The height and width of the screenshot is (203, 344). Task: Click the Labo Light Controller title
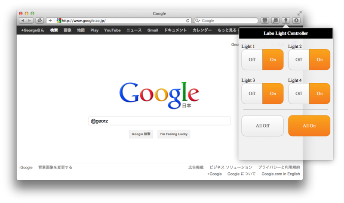pyautogui.click(x=286, y=33)
